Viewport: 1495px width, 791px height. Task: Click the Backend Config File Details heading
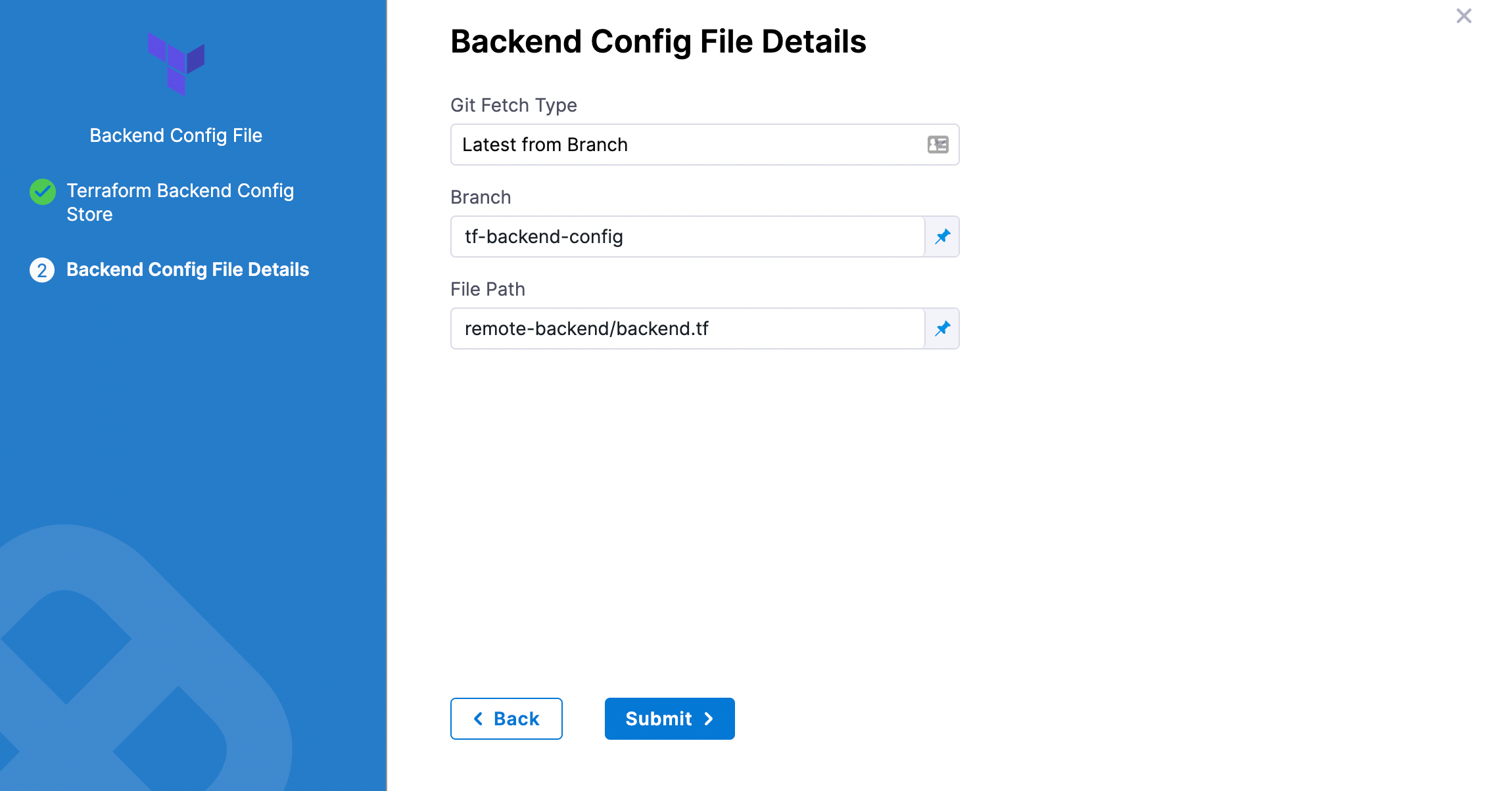click(658, 41)
